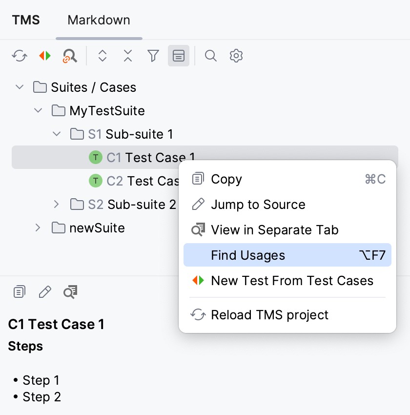Click the copy icon above the preview pane

click(x=19, y=291)
